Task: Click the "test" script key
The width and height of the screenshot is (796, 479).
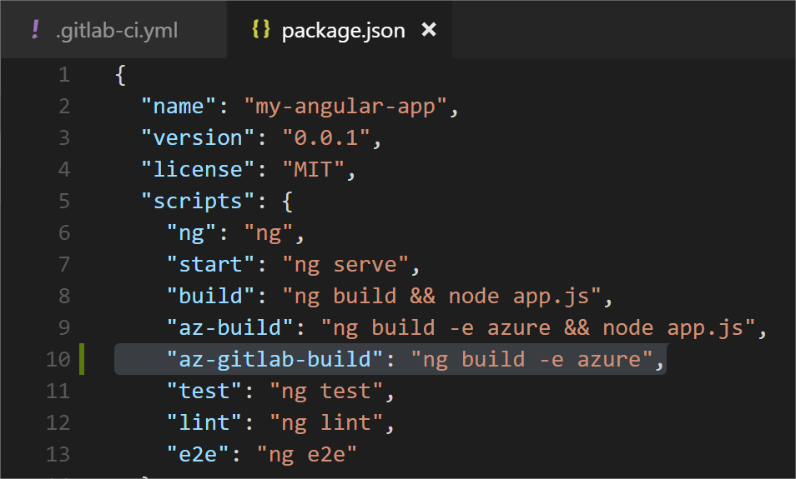Action: click(204, 391)
